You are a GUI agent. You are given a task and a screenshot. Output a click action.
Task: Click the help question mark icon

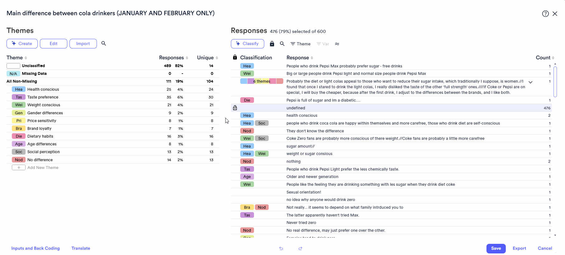pos(545,14)
